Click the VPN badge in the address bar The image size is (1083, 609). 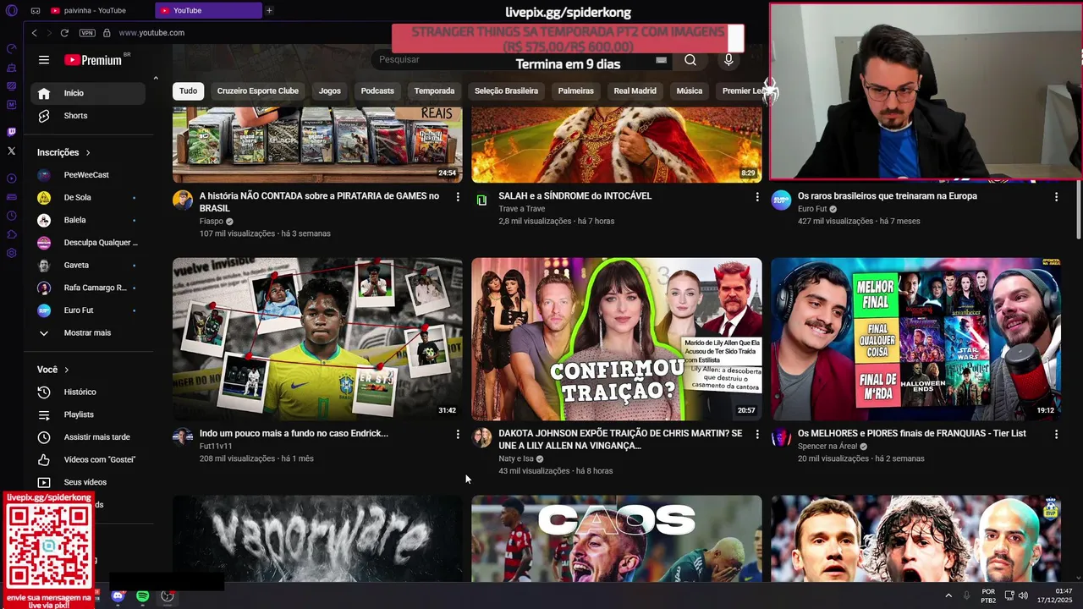click(87, 33)
